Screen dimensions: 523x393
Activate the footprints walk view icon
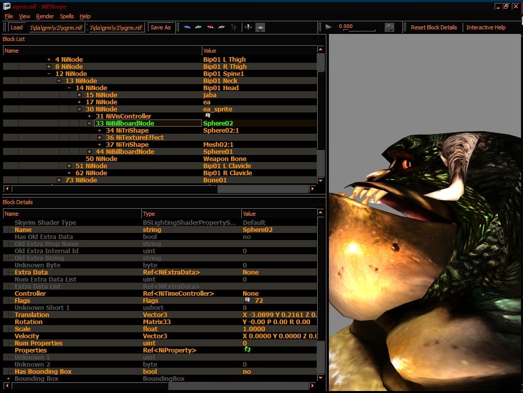[x=234, y=27]
